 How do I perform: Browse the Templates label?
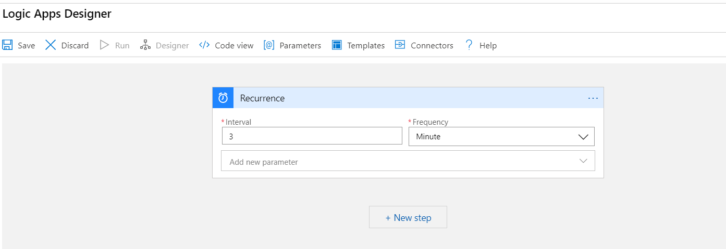coord(366,46)
